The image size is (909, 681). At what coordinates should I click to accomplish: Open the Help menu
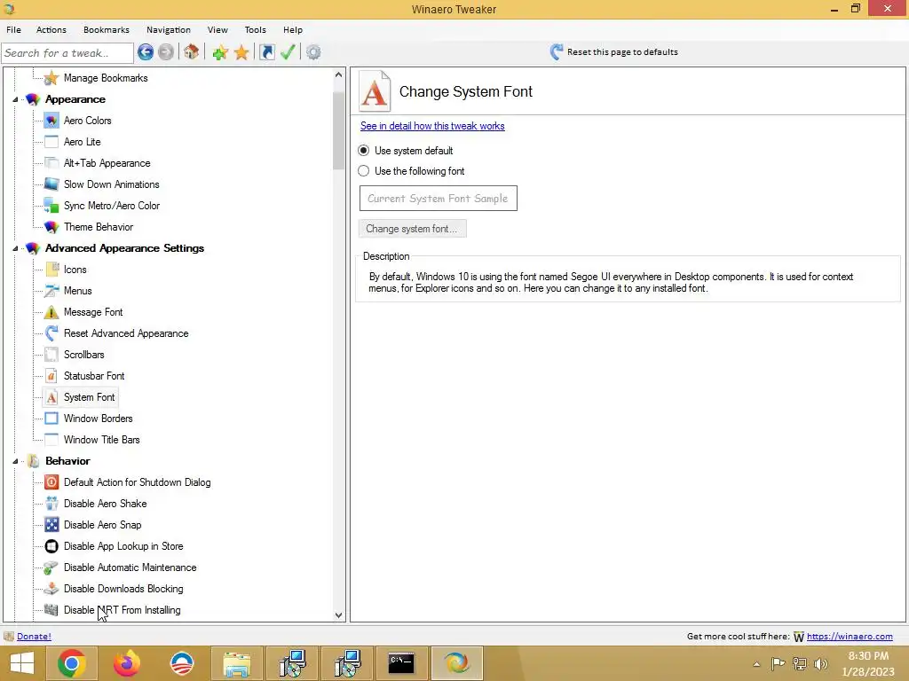coord(293,29)
